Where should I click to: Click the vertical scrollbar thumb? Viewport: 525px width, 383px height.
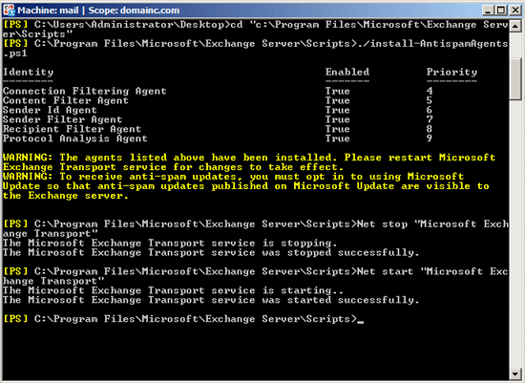point(515,78)
